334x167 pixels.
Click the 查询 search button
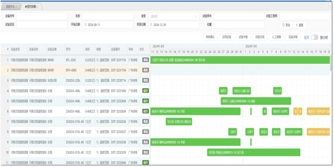(286, 25)
